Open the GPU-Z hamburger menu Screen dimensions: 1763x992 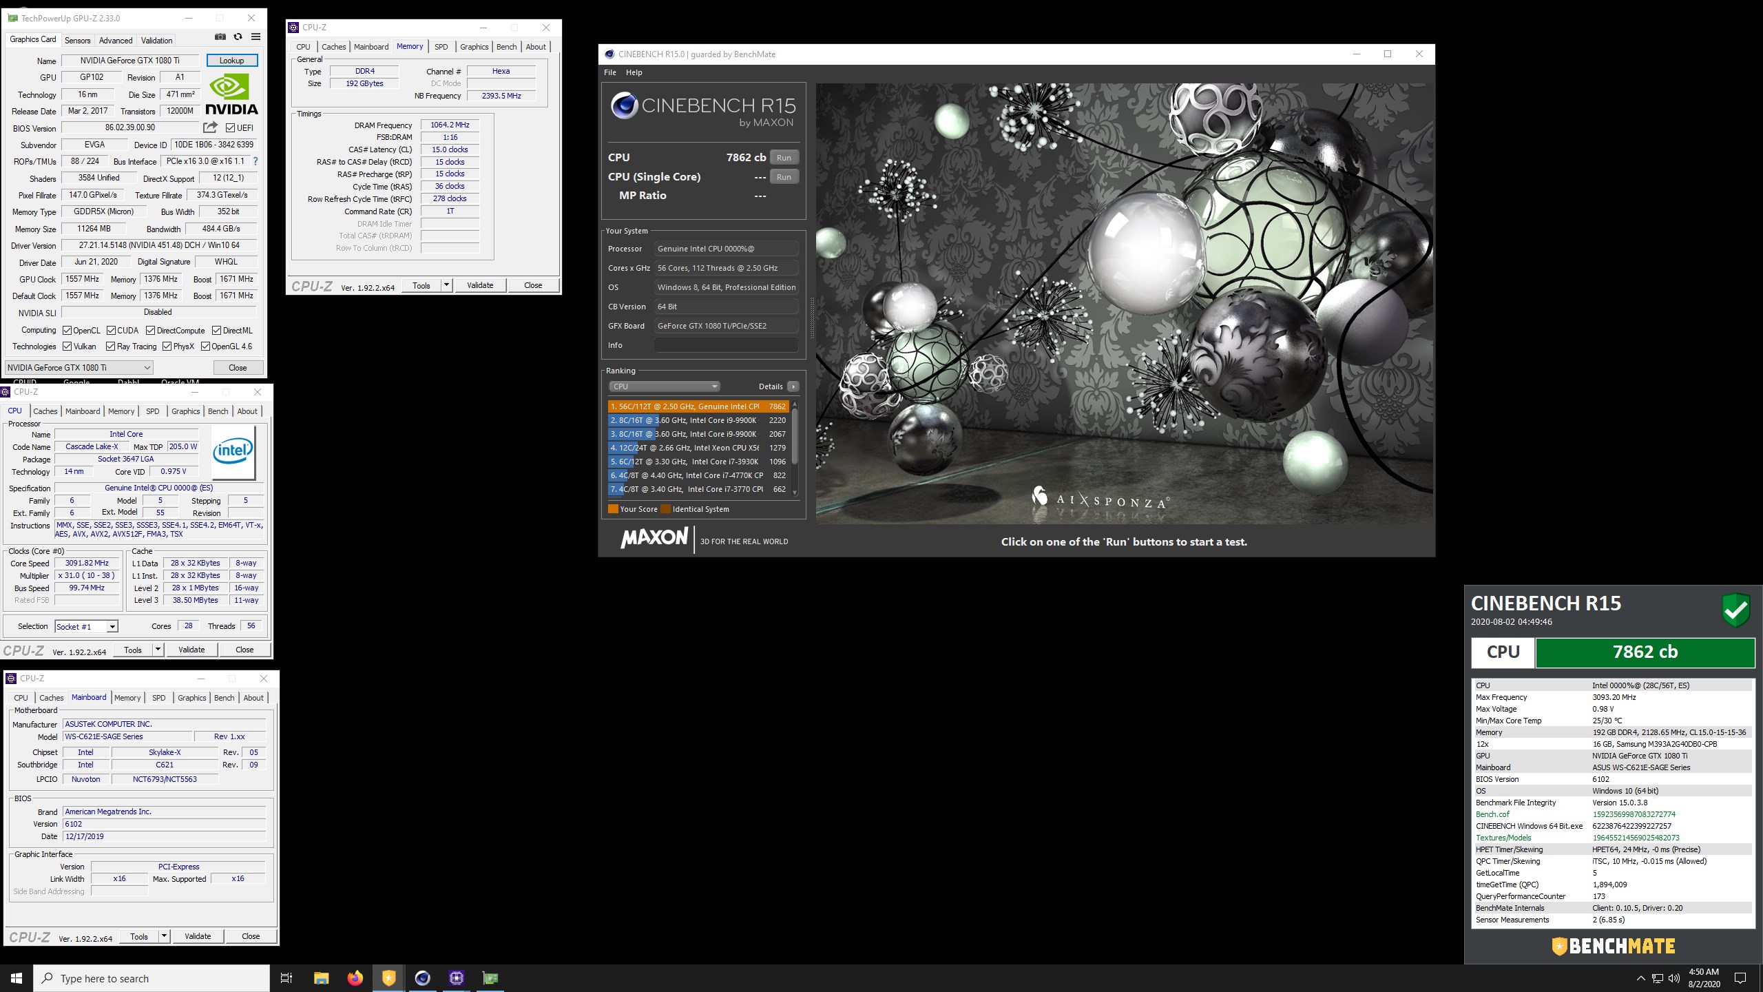(255, 37)
